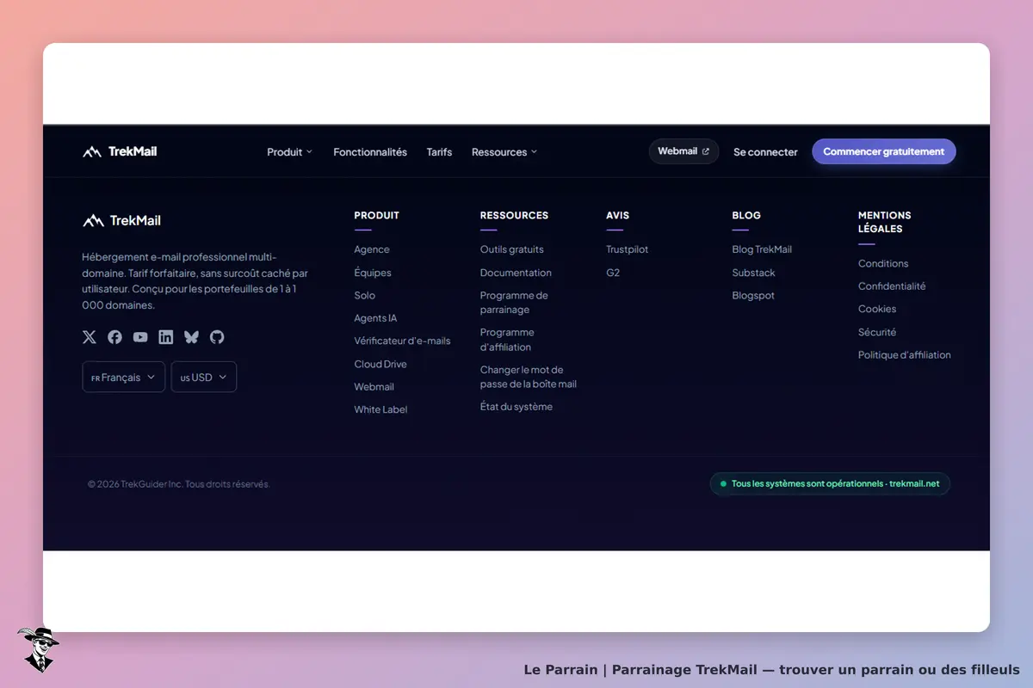This screenshot has width=1033, height=688.
Task: Open the Français language dropdown
Action: coord(123,377)
